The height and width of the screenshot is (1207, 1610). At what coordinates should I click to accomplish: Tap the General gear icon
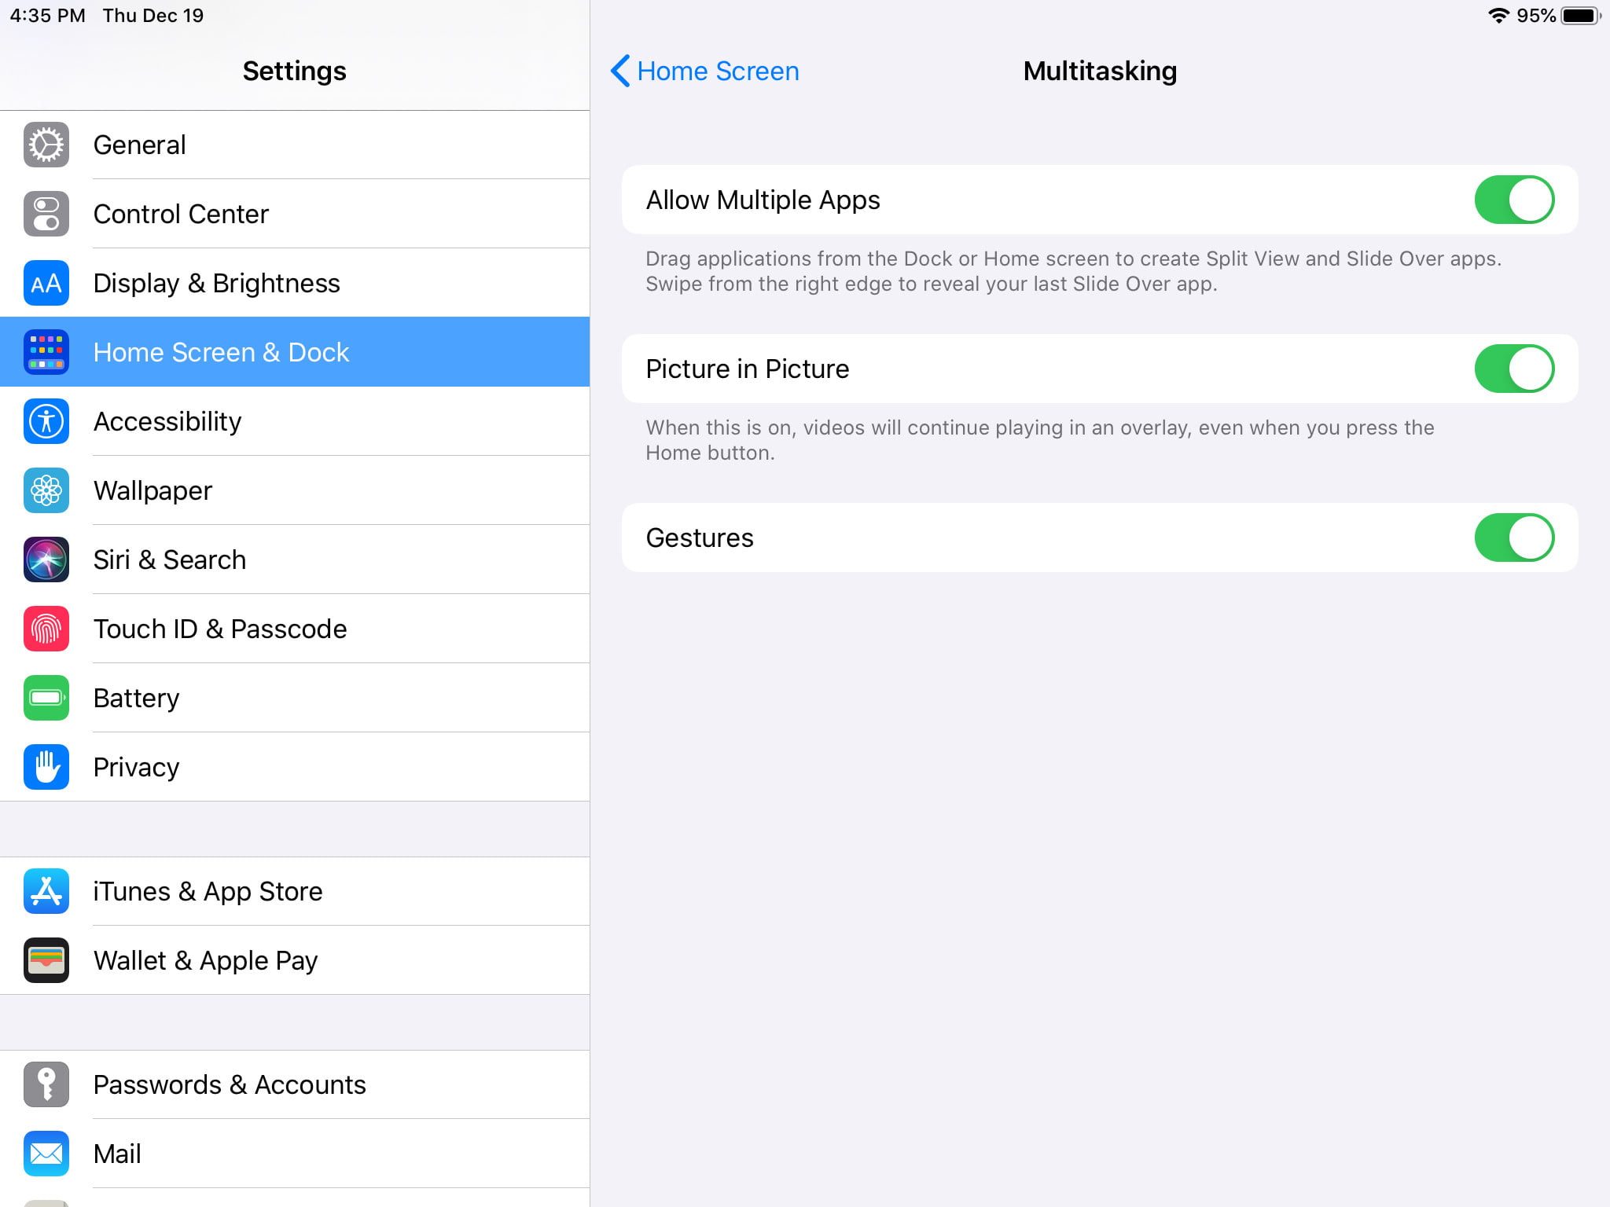pyautogui.click(x=46, y=145)
